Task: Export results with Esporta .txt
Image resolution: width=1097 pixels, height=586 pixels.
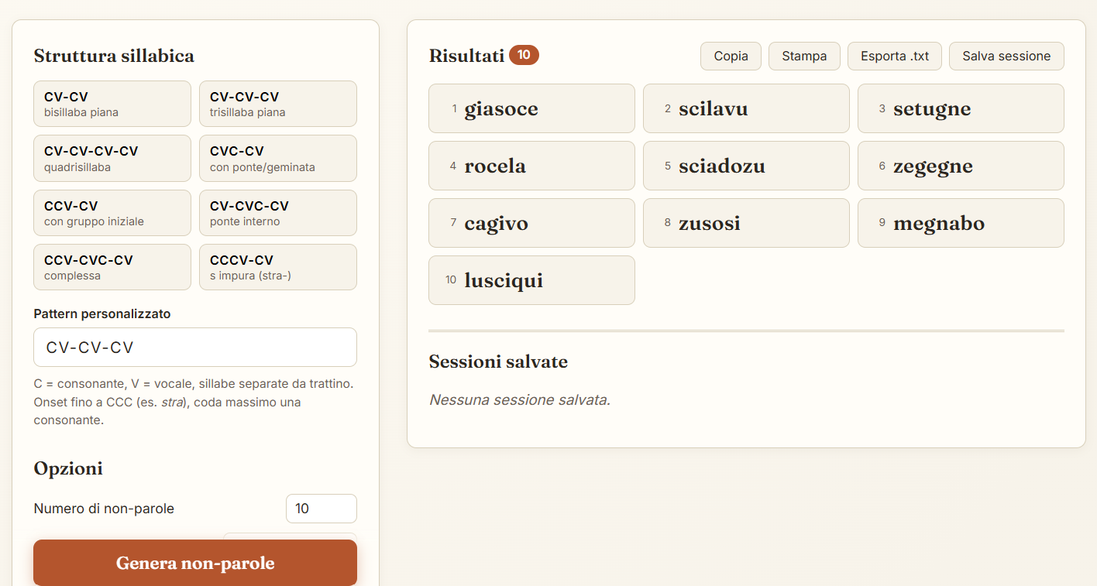Action: click(x=895, y=56)
